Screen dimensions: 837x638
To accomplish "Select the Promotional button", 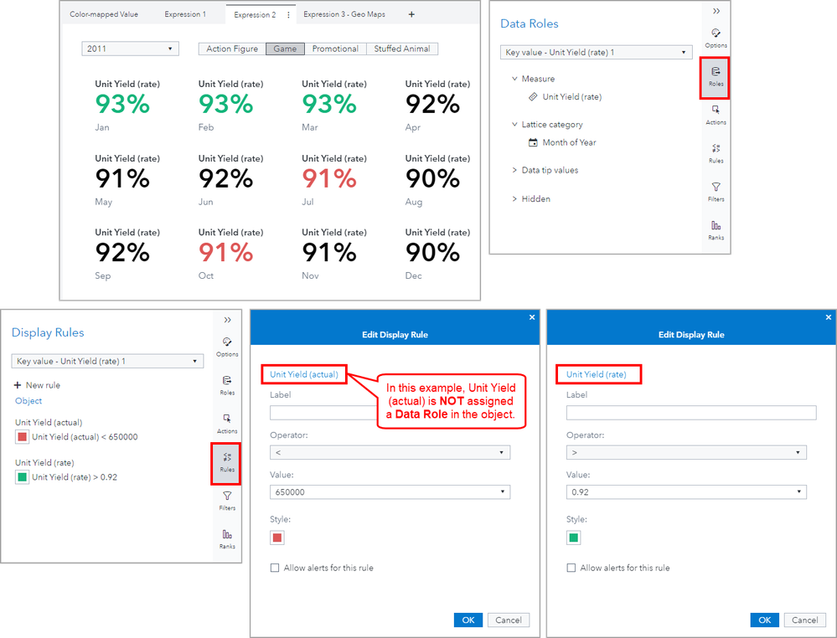I will (x=335, y=49).
